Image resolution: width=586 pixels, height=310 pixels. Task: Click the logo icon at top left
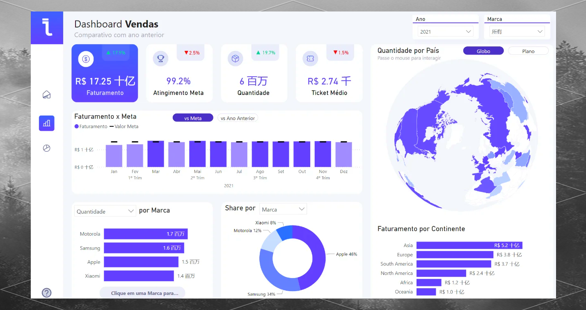pos(47,27)
